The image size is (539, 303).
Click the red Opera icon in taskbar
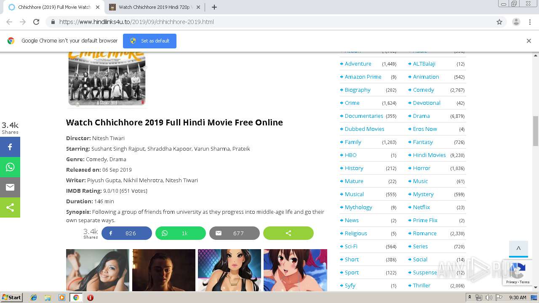click(x=90, y=298)
